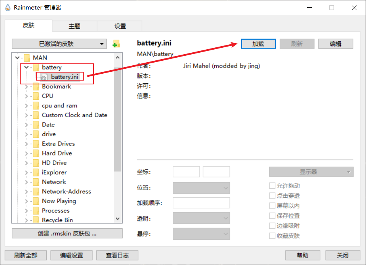Expand the Bookmark folder node

point(26,87)
